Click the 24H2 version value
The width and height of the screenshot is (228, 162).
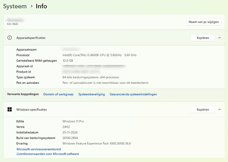point(66,127)
